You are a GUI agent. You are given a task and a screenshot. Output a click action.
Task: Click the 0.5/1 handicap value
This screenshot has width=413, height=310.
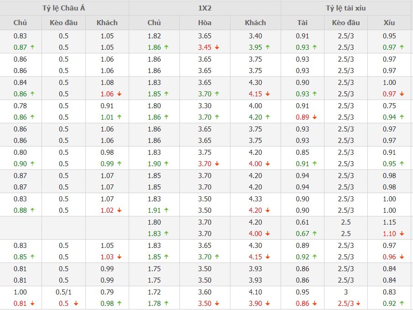click(x=63, y=292)
